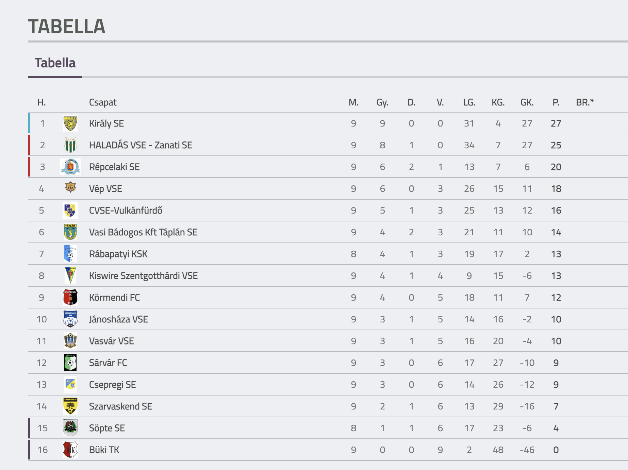
Task: Open Vasi Bádogos Kft Táplán SE link
Action: [x=143, y=232]
